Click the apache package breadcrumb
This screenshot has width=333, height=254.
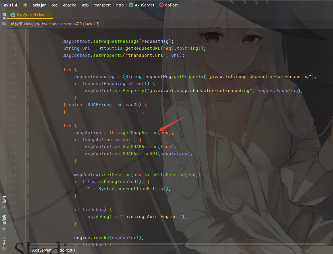(x=70, y=5)
